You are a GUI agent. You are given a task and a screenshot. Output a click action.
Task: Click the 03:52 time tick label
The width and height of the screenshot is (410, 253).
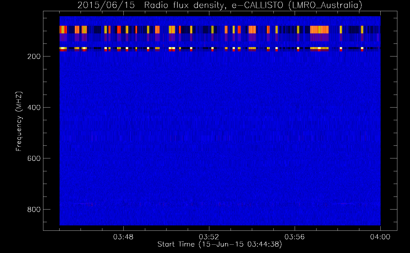tap(209, 237)
